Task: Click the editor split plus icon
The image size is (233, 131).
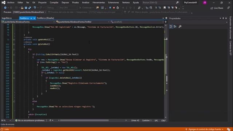Action: pos(166,22)
